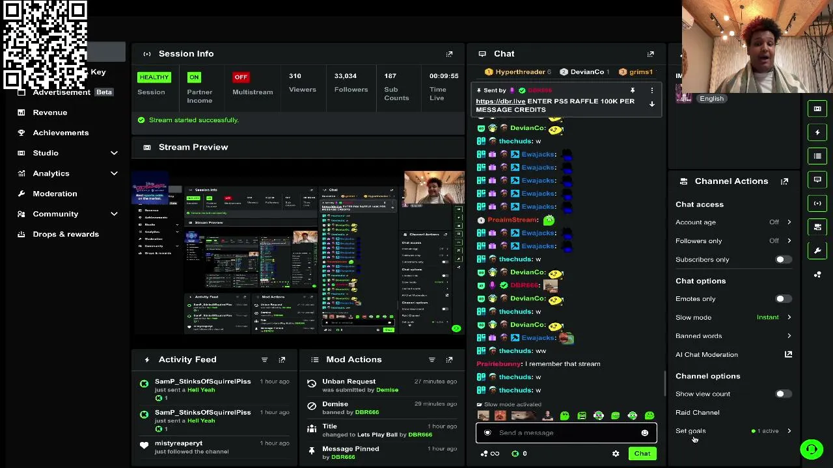
Task: Open pinned message options menu
Action: tap(651, 90)
